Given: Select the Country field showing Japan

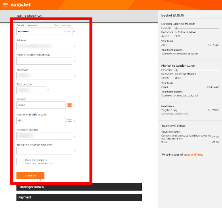Looking at the screenshot, I should tap(41, 105).
